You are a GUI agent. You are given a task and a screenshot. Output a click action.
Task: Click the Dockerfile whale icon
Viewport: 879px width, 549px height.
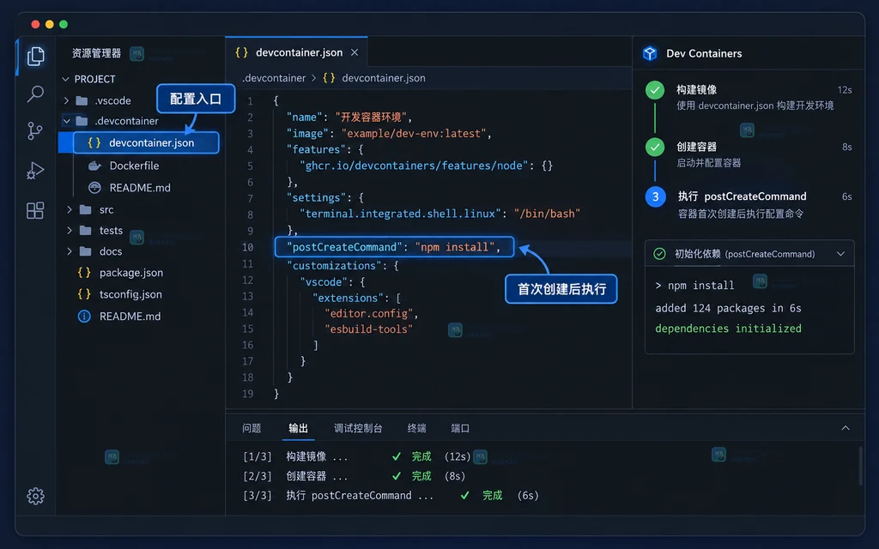[x=94, y=166]
